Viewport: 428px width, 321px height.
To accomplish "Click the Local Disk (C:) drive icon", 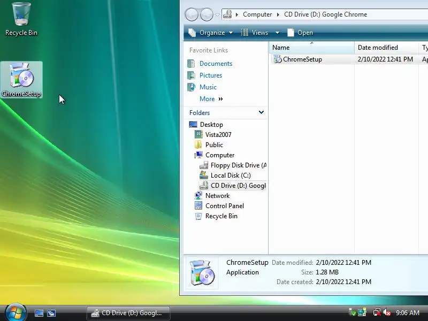I will (204, 175).
